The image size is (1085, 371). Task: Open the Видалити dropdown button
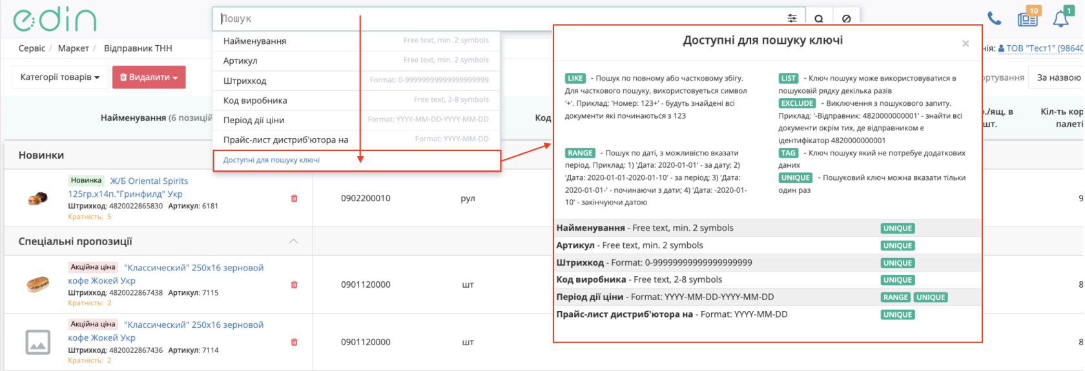pos(149,77)
